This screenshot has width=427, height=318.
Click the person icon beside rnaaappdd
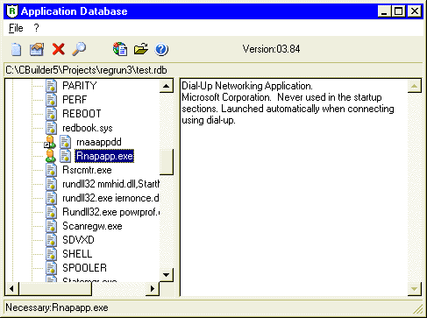tap(50, 142)
